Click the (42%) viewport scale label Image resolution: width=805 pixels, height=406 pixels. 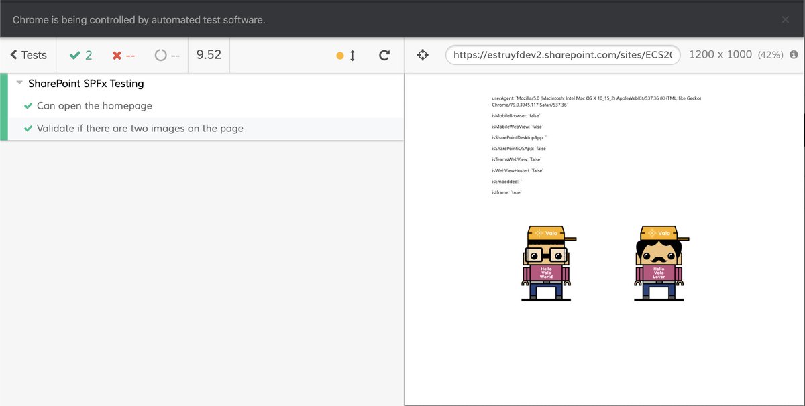click(770, 55)
